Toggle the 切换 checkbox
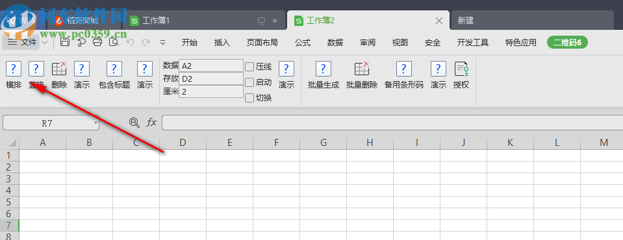623x240 pixels. tap(249, 98)
